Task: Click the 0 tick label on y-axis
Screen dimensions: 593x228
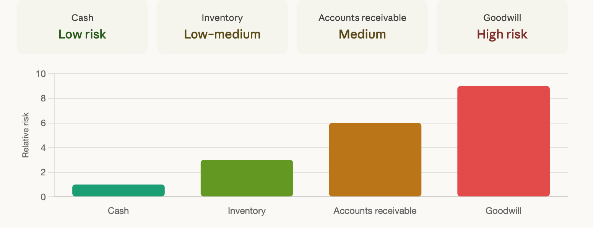Action: point(43,197)
